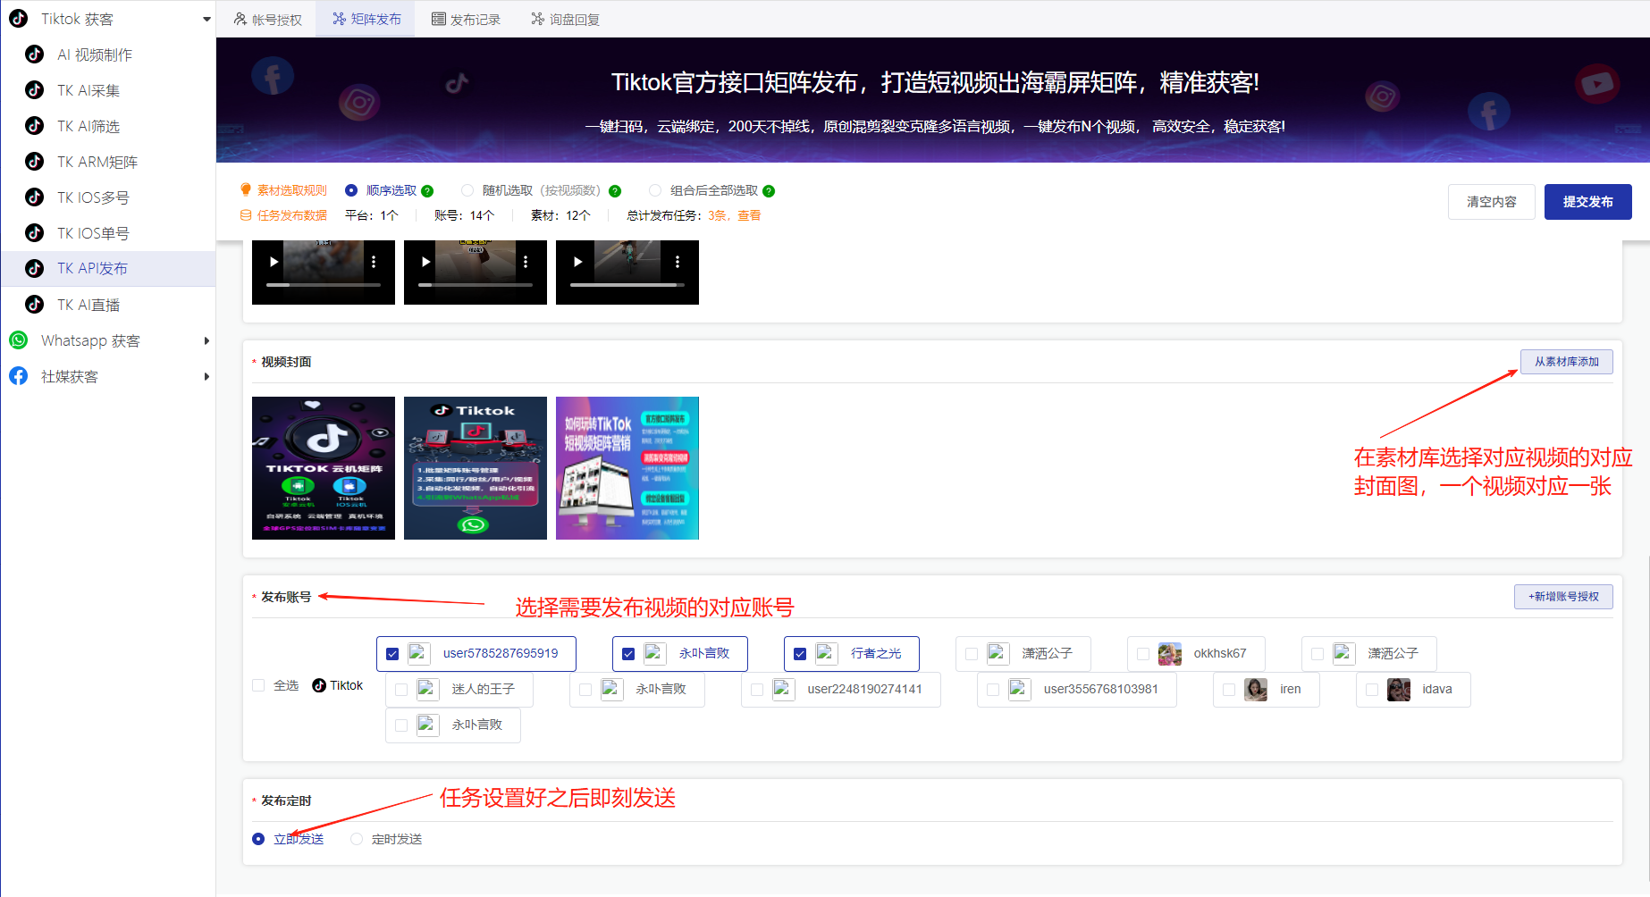Image resolution: width=1650 pixels, height=897 pixels.
Task: Select the Whatsapp 获客 section
Action: tap(89, 340)
